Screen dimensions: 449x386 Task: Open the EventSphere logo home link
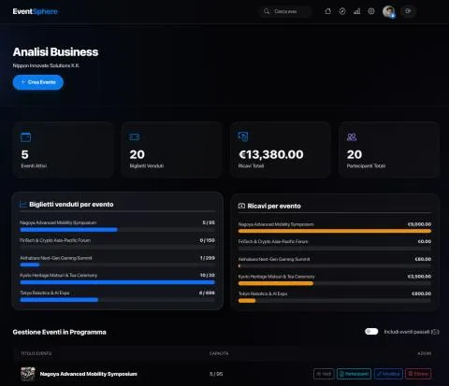click(x=35, y=11)
